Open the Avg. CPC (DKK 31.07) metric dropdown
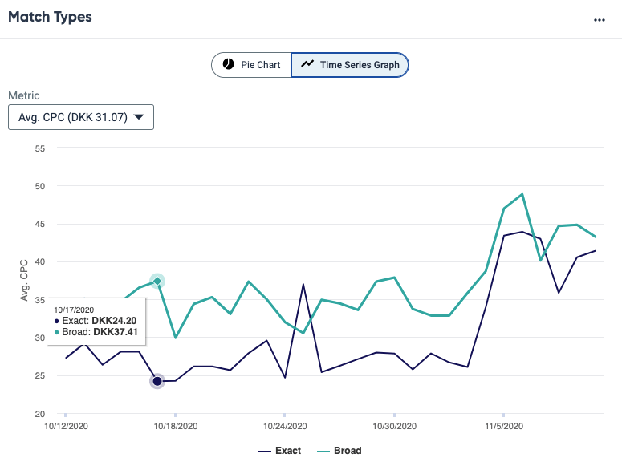Screen dimensions: 622x466 pos(80,117)
